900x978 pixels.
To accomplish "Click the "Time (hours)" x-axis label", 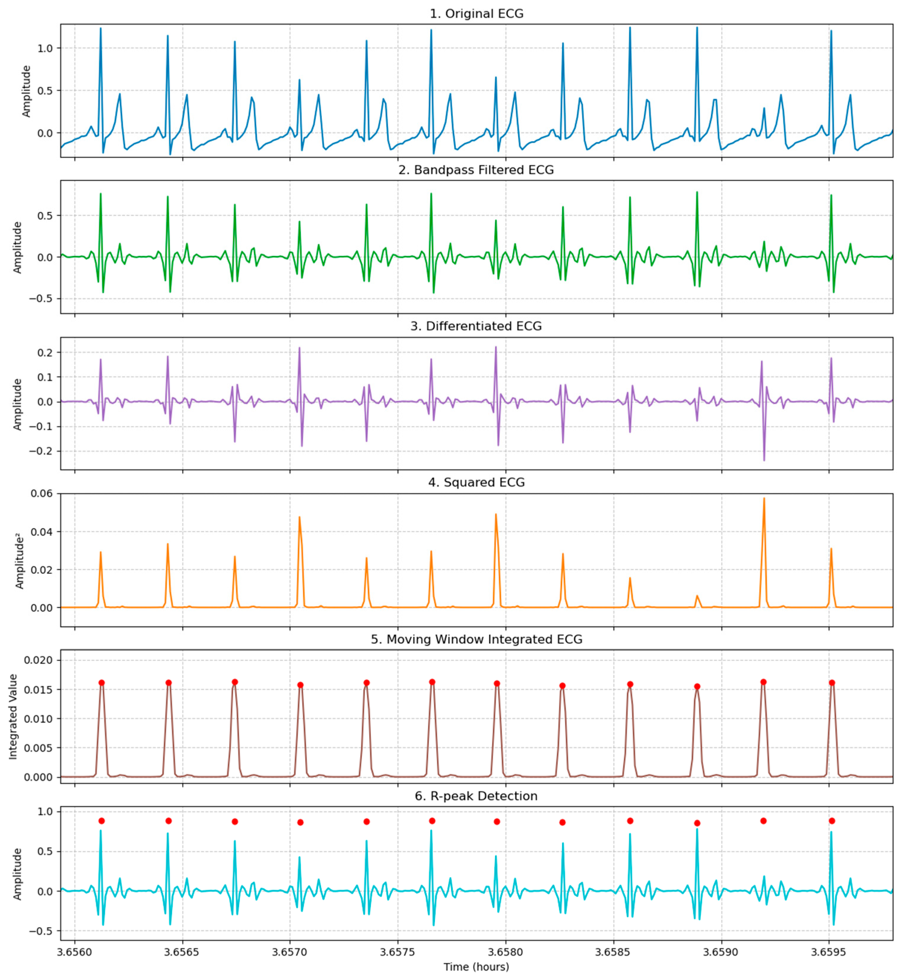I will 476,967.
